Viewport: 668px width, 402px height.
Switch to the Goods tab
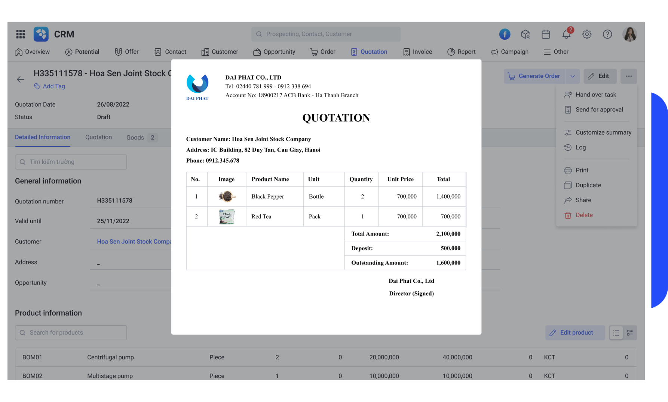coord(135,137)
